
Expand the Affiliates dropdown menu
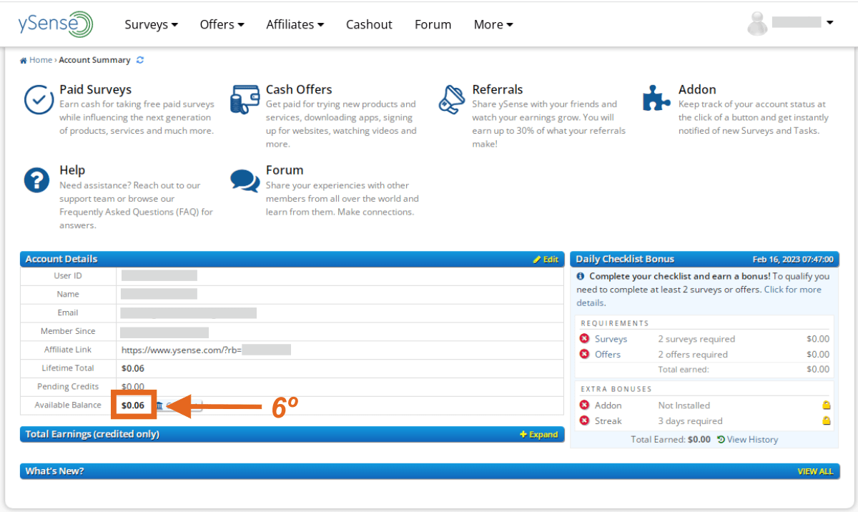(x=295, y=24)
